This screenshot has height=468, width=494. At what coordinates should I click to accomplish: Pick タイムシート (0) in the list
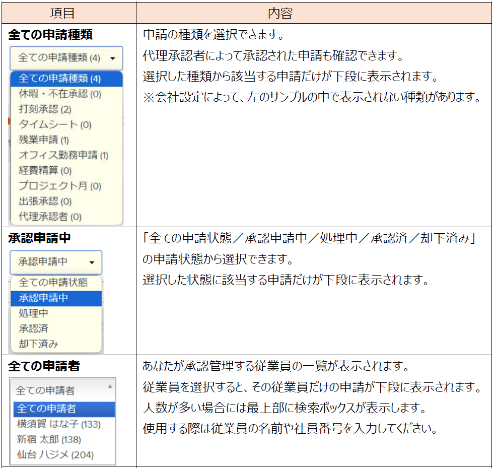[54, 124]
